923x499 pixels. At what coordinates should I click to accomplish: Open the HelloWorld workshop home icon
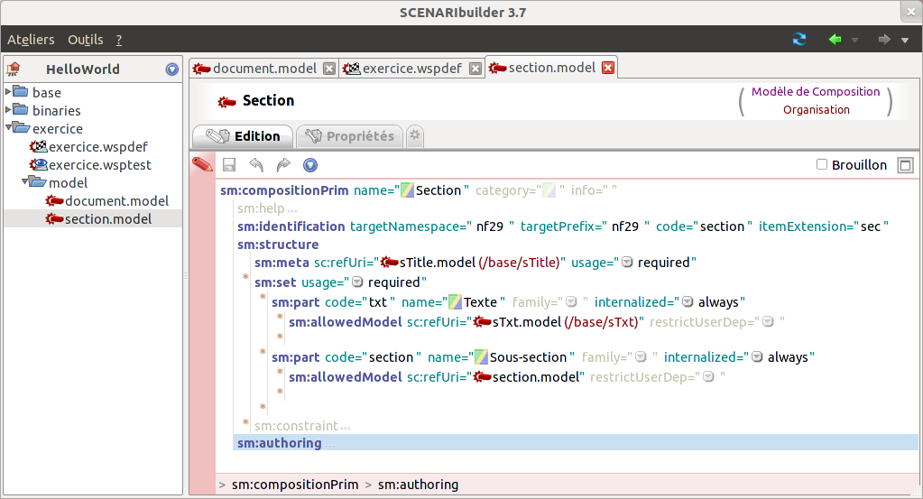point(14,69)
